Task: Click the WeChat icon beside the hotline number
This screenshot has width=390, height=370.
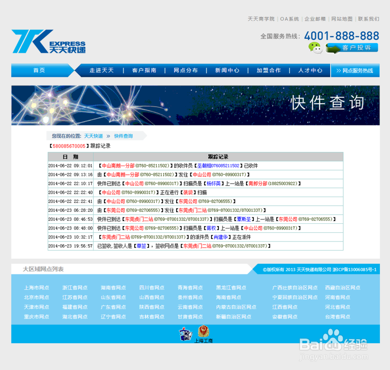Action: click(316, 47)
